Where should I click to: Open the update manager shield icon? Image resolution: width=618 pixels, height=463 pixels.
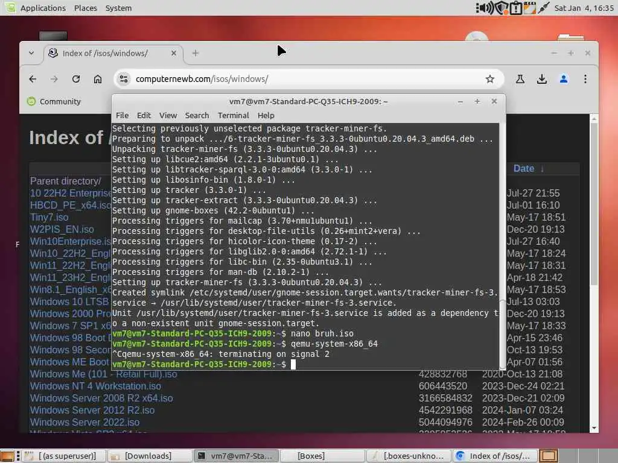[x=502, y=8]
